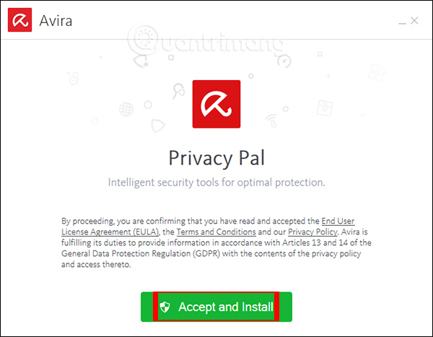This screenshot has width=433, height=337.
Task: Open the Terms and Conditions link
Action: [226, 232]
